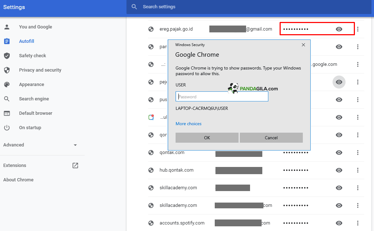
Task: Show password in the pus row
Action: point(339,100)
